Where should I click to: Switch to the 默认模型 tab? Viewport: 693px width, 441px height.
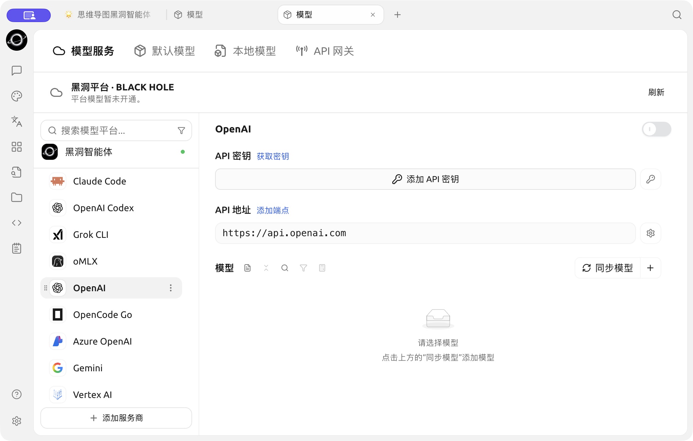[164, 51]
